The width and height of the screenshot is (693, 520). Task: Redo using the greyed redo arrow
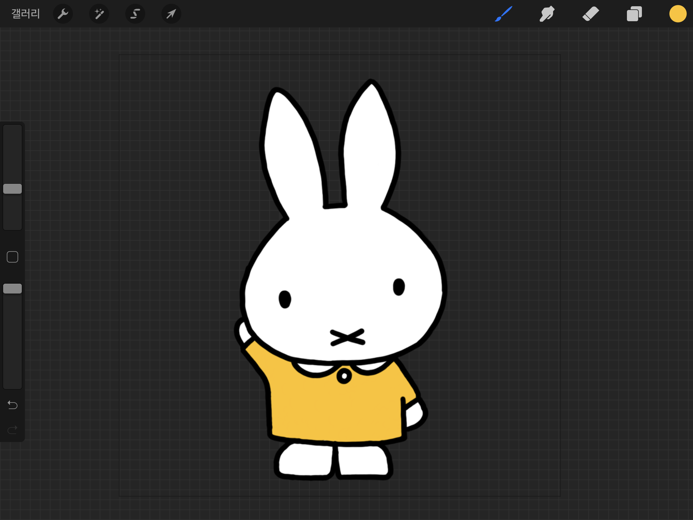[x=12, y=430]
